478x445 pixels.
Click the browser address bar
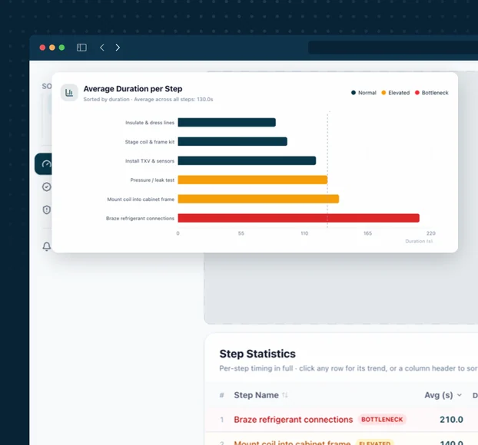coord(393,48)
